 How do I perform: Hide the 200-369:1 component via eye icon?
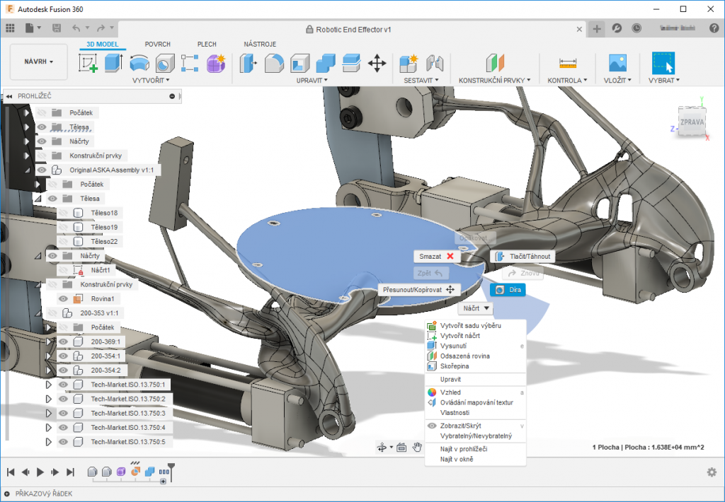pyautogui.click(x=63, y=342)
